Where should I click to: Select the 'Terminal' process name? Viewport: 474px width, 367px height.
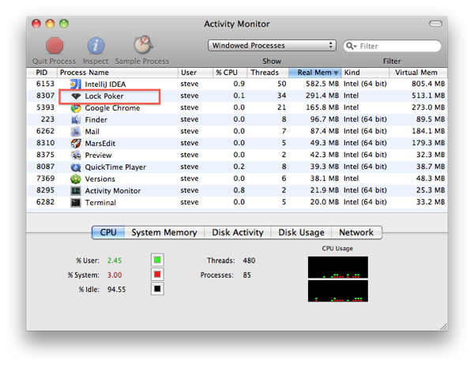100,202
